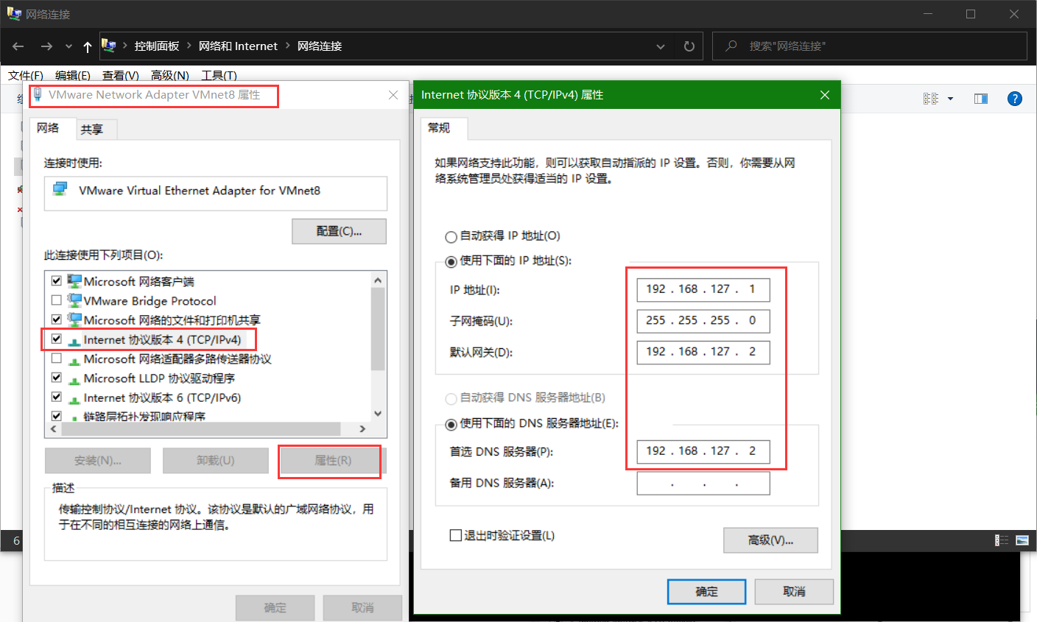Viewport: 1037px width, 622px height.
Task: Open the 查看(V) menu
Action: point(121,75)
